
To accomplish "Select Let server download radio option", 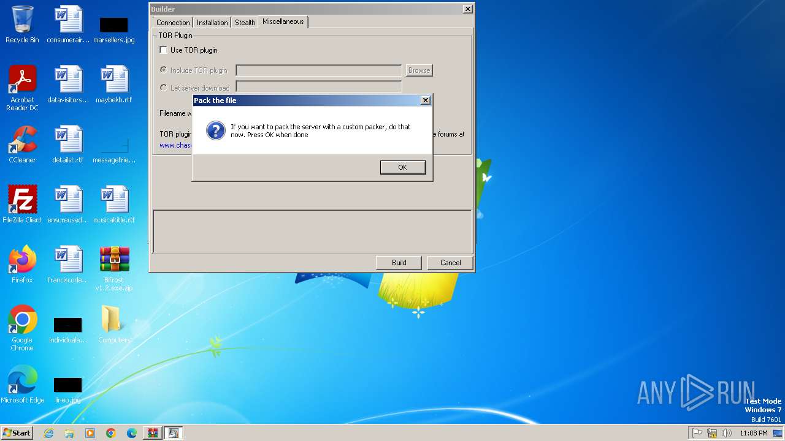I will (163, 88).
